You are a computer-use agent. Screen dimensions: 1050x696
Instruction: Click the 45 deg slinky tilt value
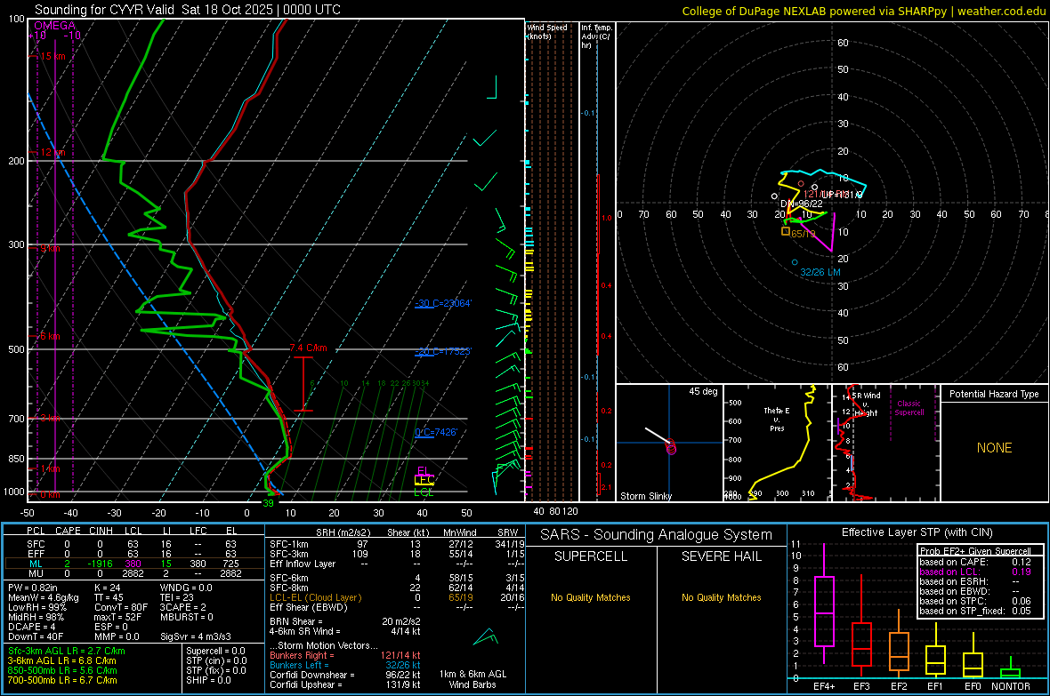tap(703, 391)
